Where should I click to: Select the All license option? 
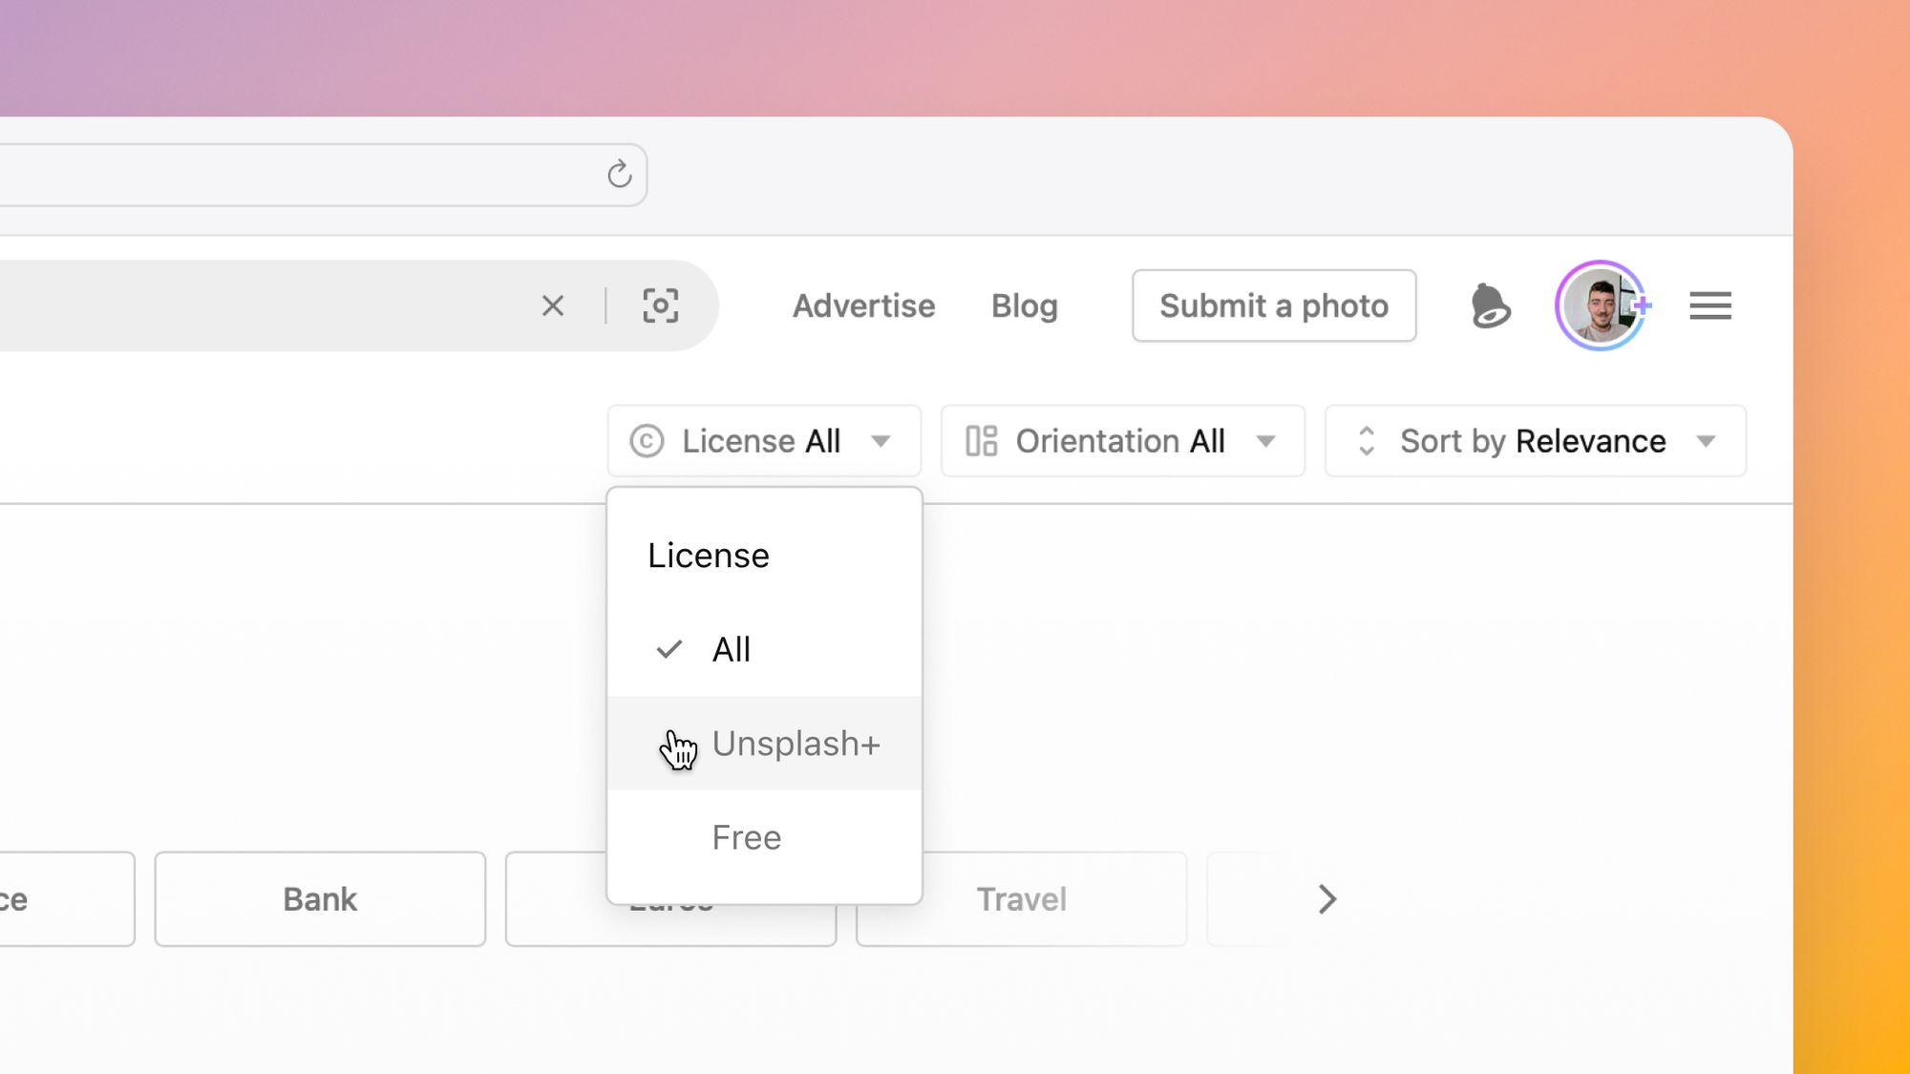pyautogui.click(x=764, y=649)
